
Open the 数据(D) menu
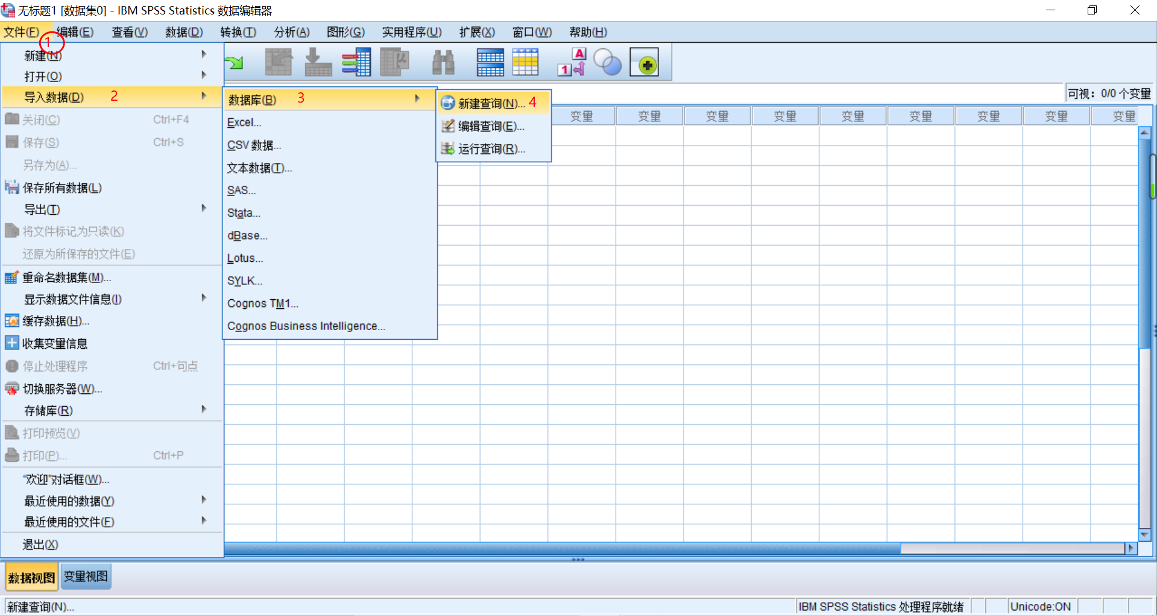[184, 32]
